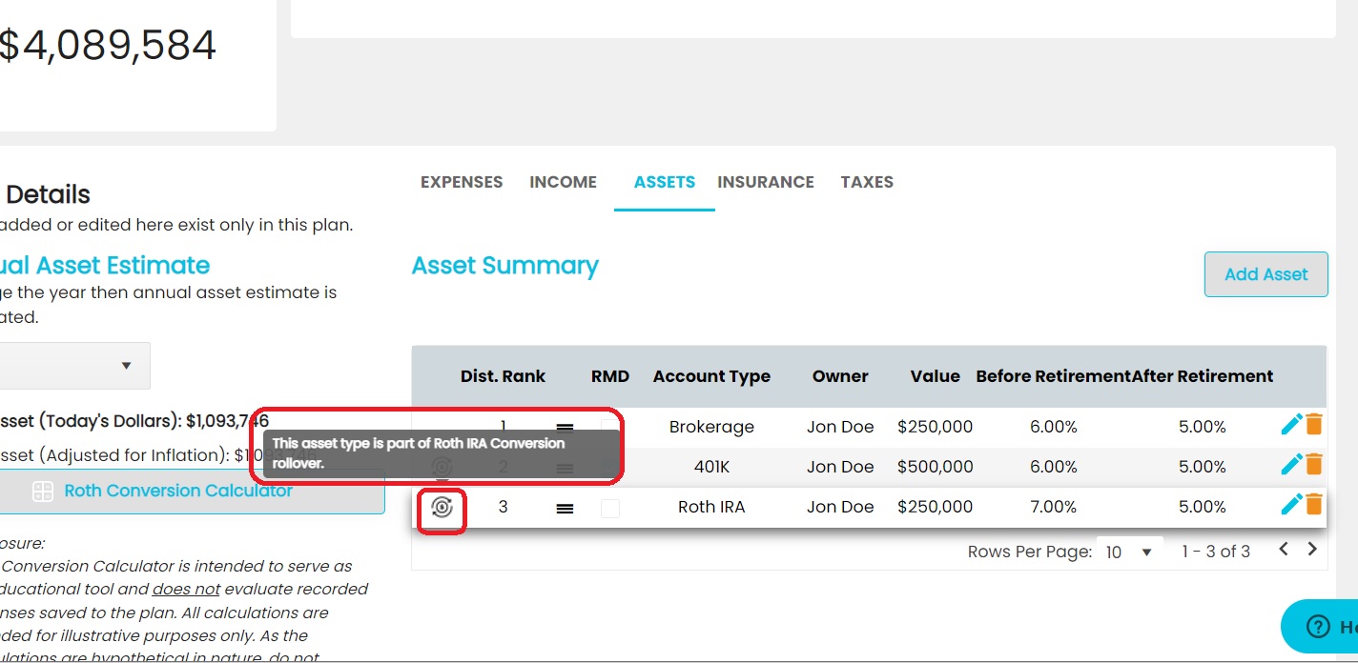Toggle the RMD checkbox for Roth IRA

(x=610, y=509)
